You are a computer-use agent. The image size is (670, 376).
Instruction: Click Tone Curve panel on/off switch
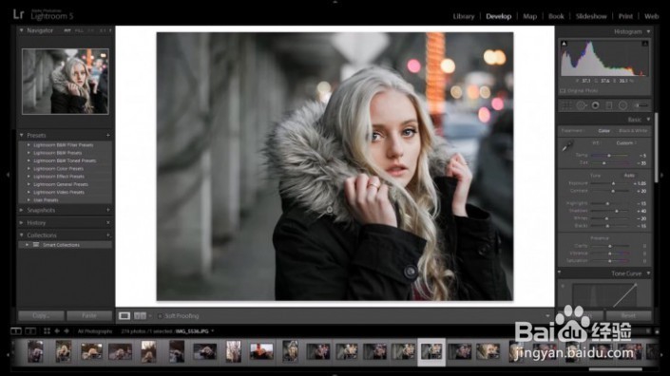tap(560, 273)
